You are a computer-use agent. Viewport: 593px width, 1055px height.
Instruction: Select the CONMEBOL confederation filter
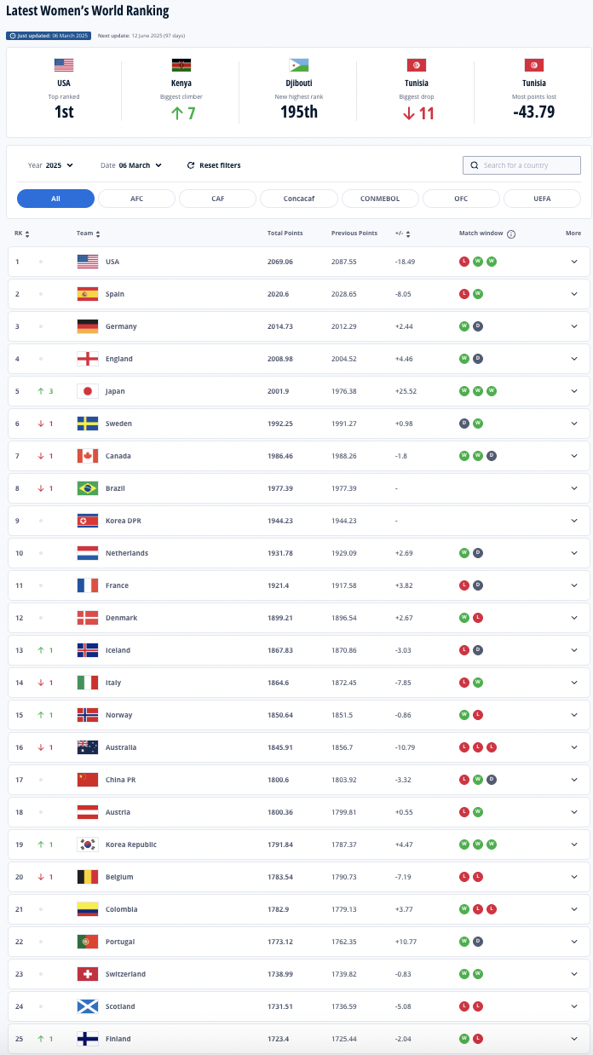(380, 199)
